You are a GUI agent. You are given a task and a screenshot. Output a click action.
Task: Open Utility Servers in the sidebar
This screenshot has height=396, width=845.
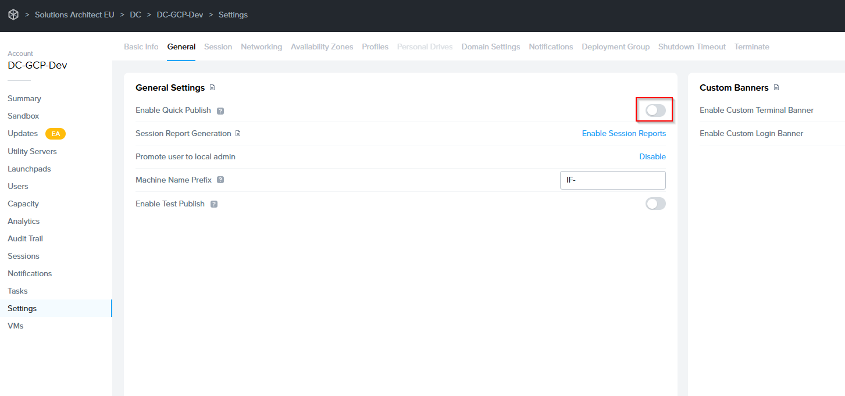[32, 151]
